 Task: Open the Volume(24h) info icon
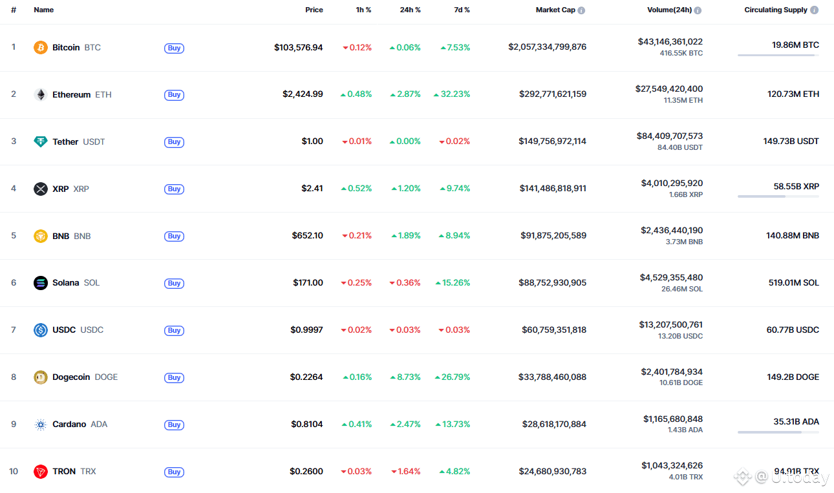point(698,10)
